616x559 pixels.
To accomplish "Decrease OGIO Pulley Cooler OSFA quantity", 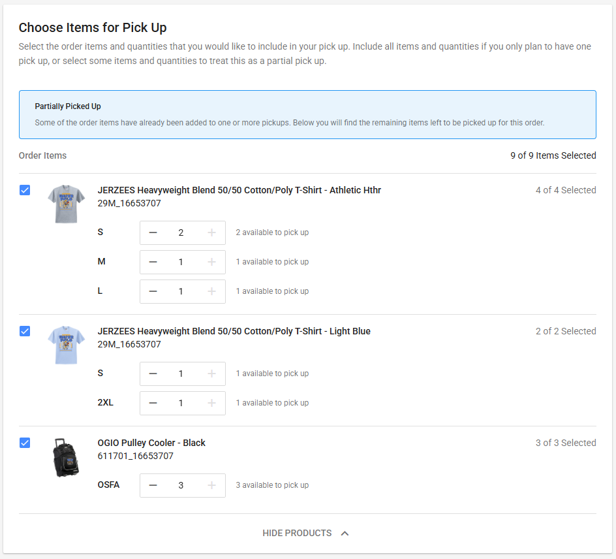I will (x=153, y=485).
